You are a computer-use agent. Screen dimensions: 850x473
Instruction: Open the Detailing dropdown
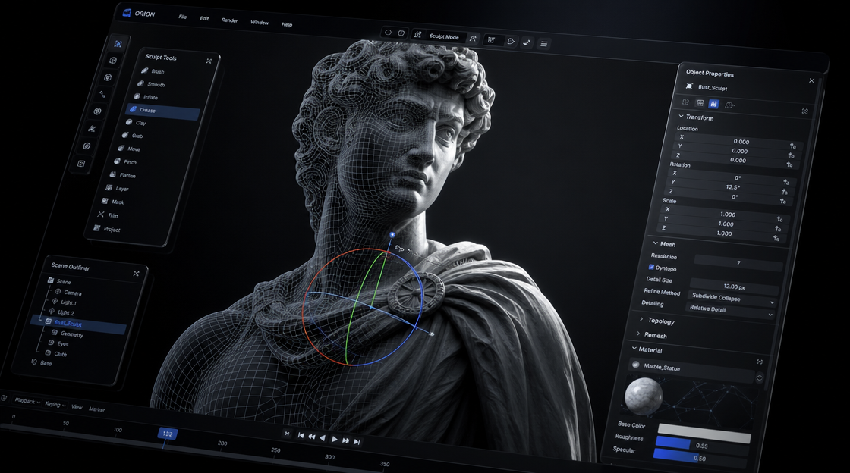click(729, 310)
